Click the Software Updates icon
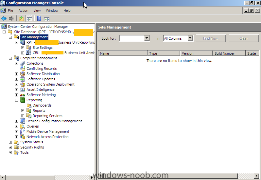Screen dimensions: 261x180 click(x=22, y=79)
